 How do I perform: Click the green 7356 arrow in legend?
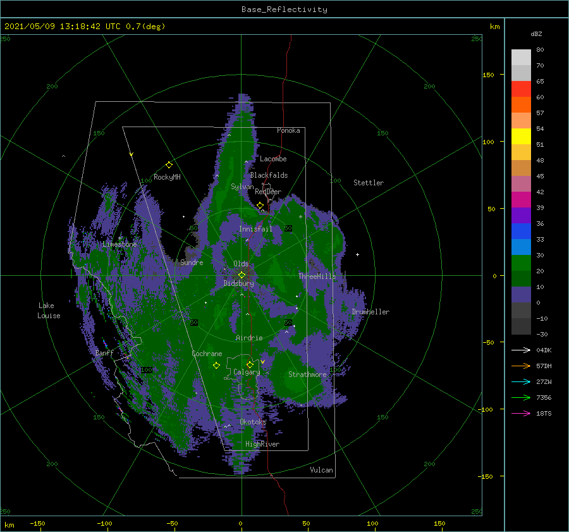(521, 398)
